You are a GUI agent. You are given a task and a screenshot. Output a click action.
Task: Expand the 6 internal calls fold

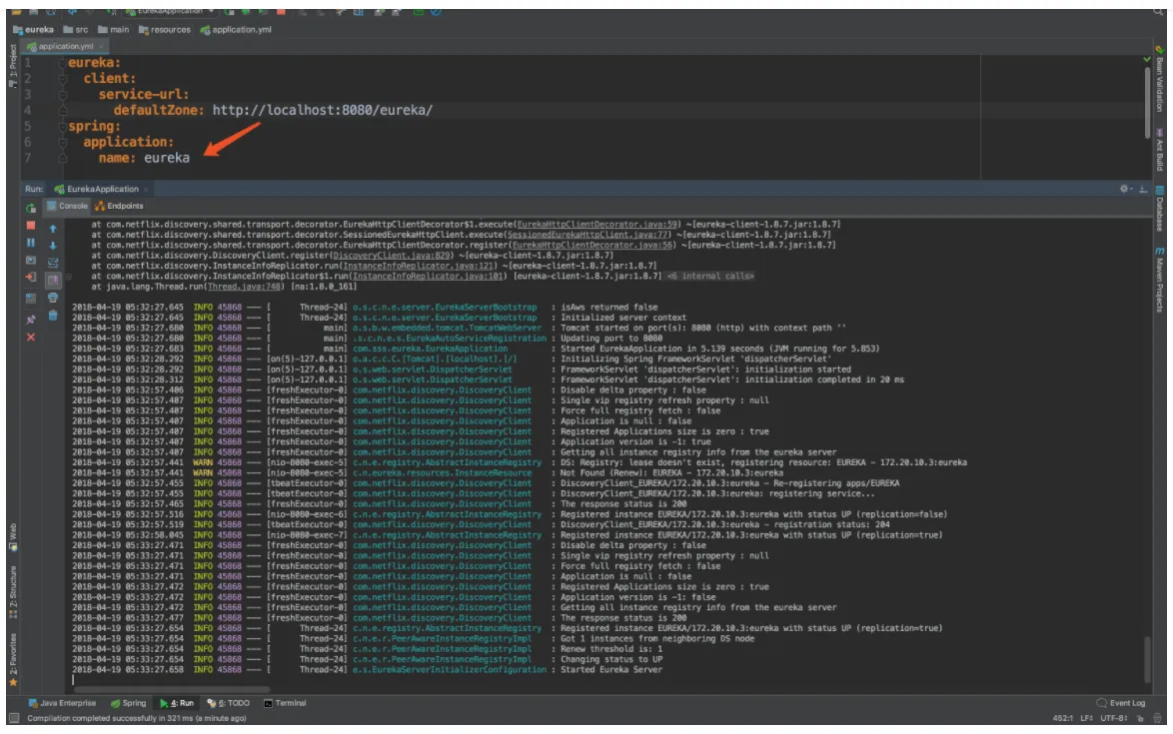pyautogui.click(x=710, y=277)
